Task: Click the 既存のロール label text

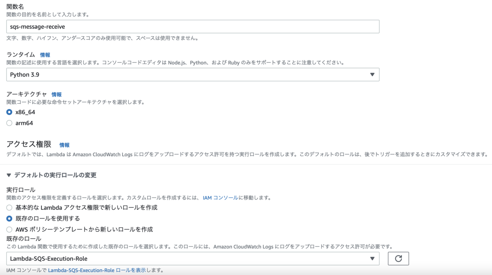Action: 23,239
